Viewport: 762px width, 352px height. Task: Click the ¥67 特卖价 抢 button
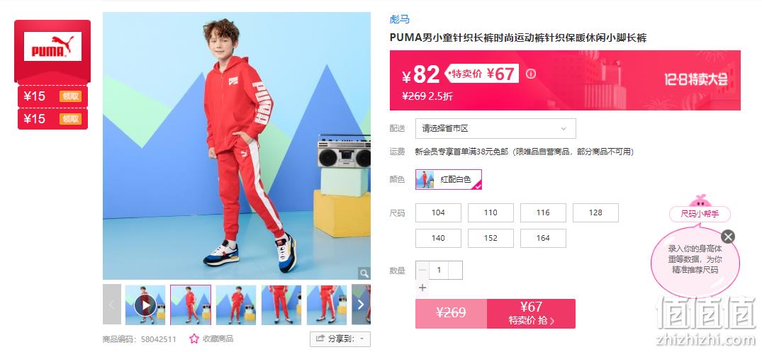pyautogui.click(x=531, y=314)
